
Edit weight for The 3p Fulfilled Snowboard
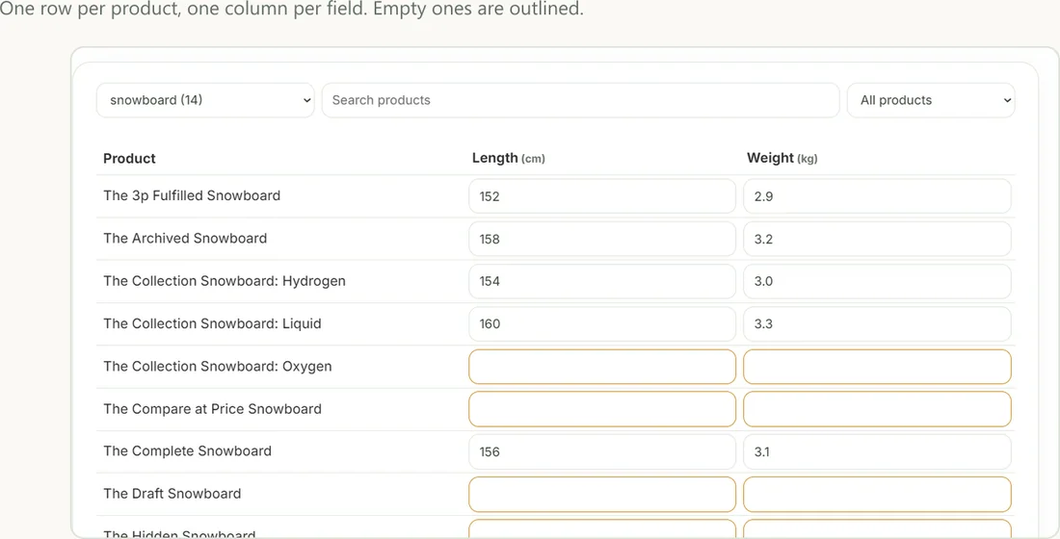[x=878, y=196]
